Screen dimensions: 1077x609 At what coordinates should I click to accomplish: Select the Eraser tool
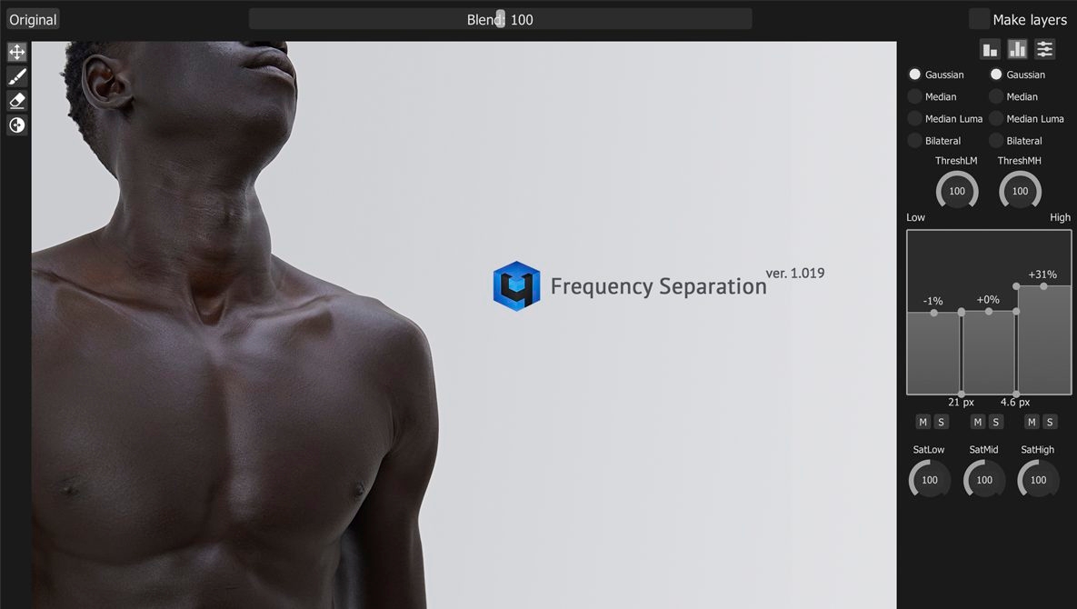pos(16,100)
